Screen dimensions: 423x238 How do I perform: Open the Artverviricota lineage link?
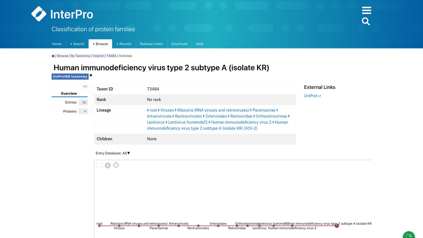[159, 116]
